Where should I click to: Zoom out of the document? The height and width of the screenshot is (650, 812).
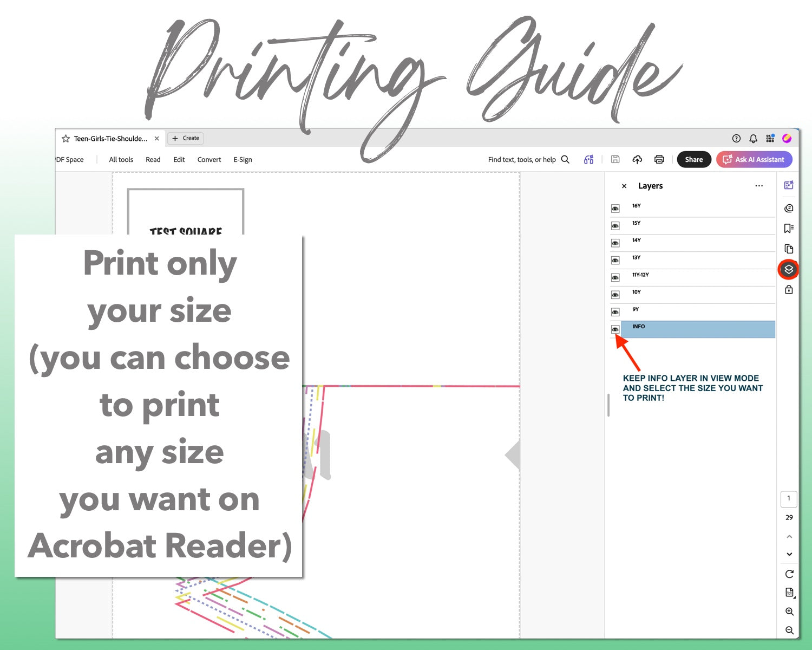click(x=789, y=630)
